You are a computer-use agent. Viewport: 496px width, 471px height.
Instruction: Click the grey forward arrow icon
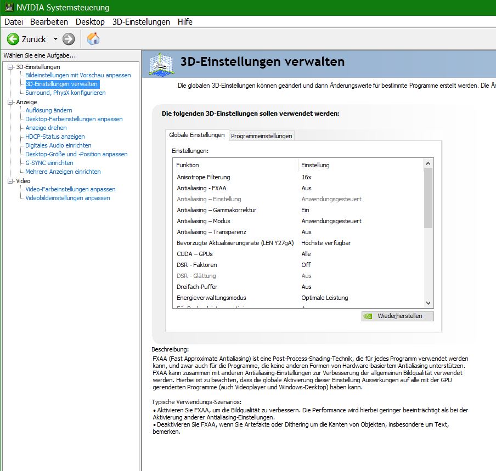click(69, 39)
